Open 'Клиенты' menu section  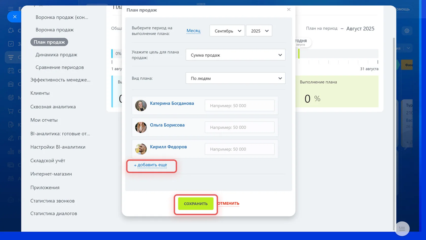(x=40, y=93)
